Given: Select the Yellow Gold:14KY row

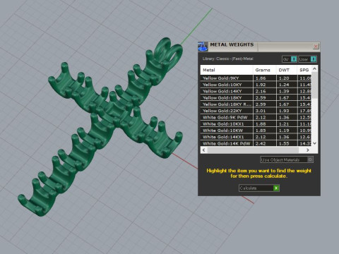Looking at the screenshot, I should tap(256, 91).
